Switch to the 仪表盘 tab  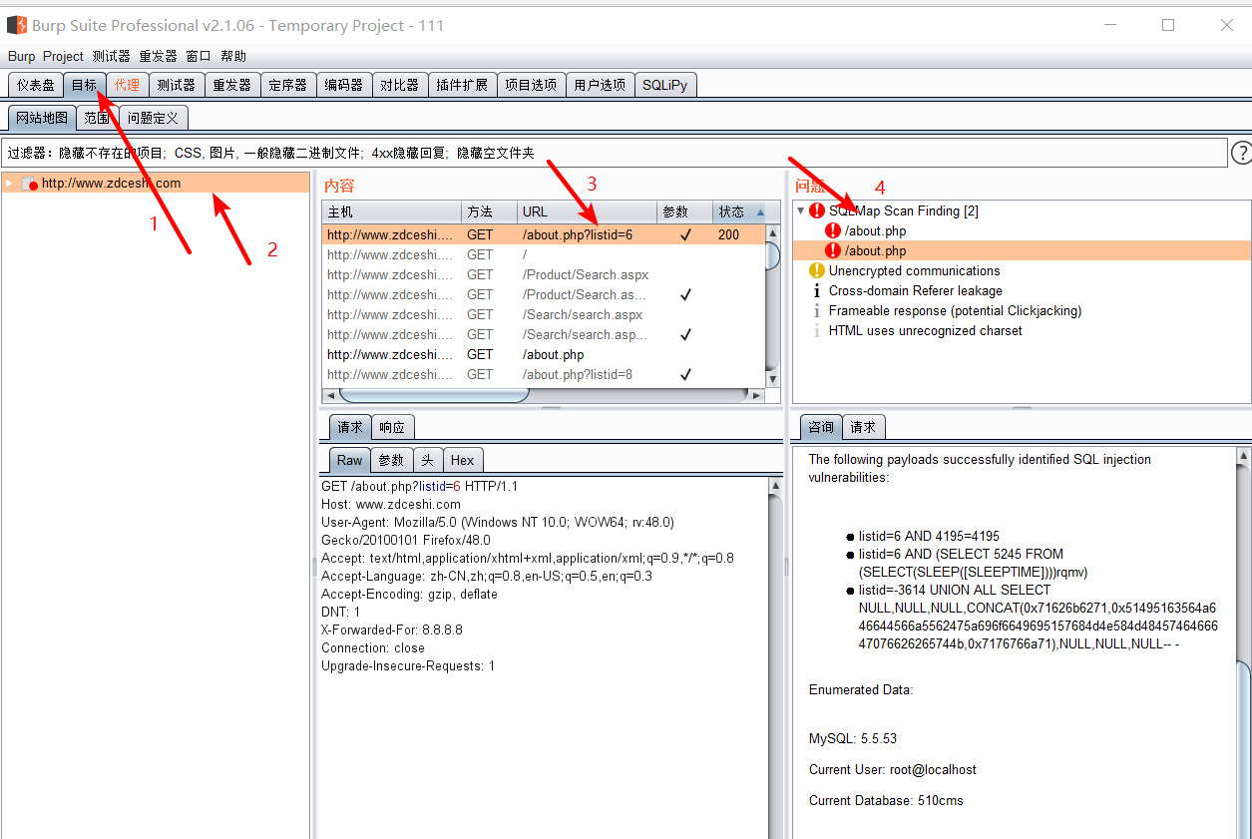(35, 85)
